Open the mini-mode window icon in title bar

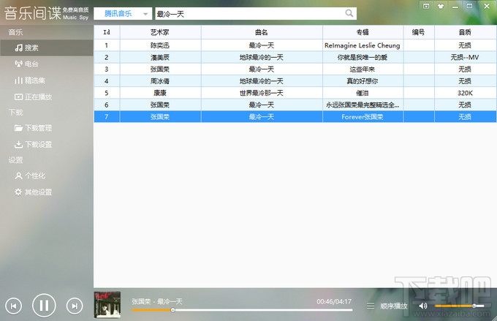point(426,6)
